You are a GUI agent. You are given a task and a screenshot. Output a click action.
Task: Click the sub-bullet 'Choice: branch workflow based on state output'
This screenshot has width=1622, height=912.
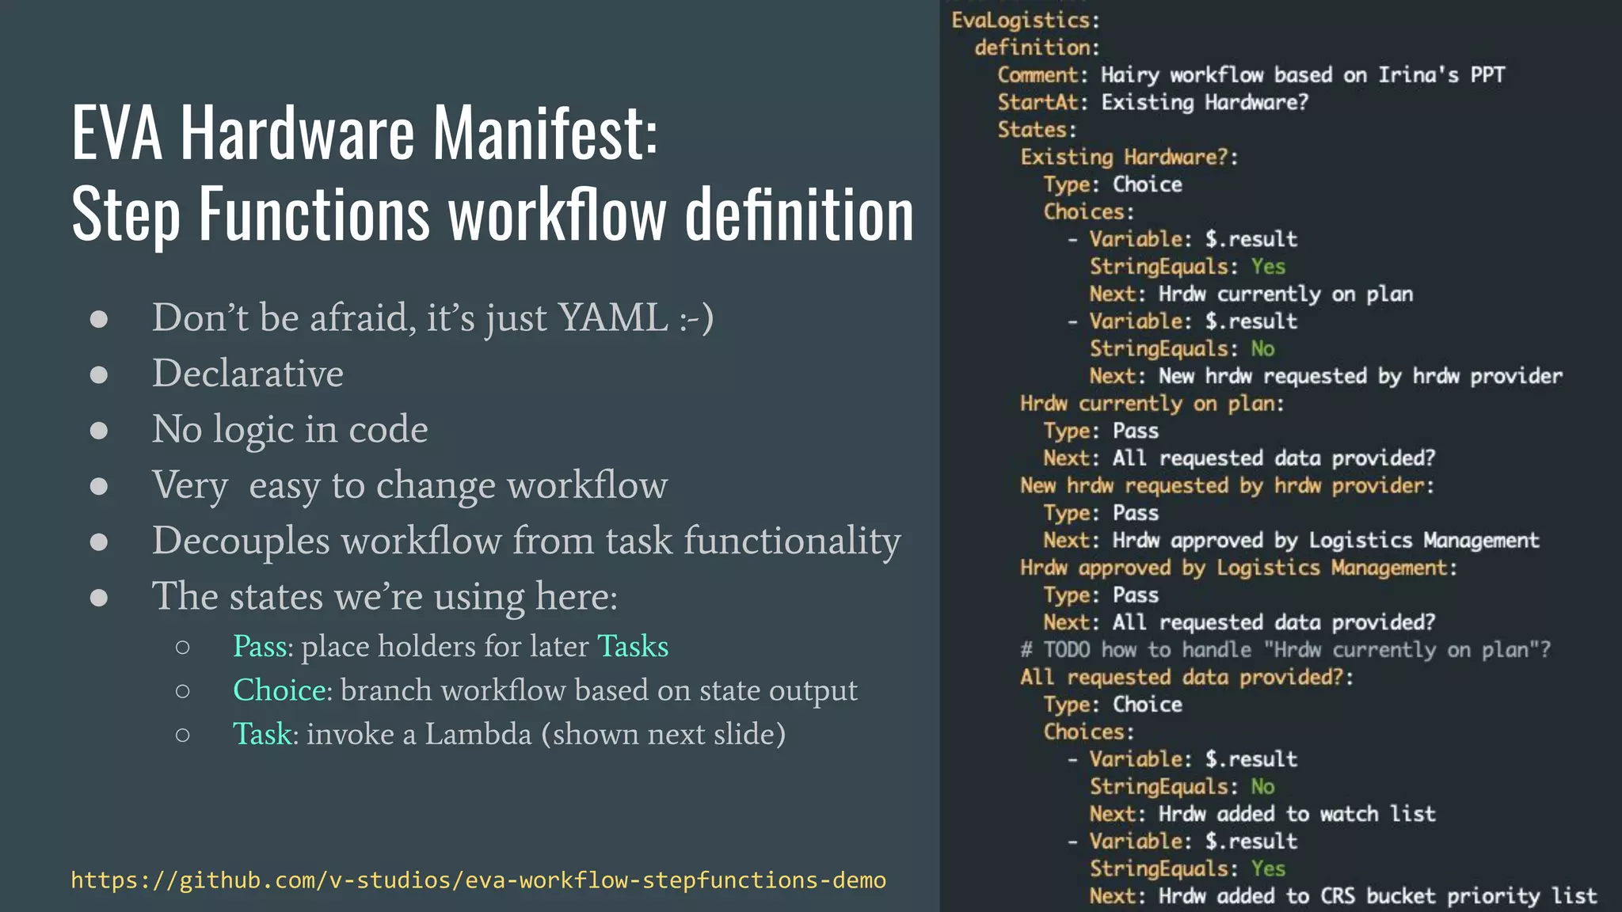pyautogui.click(x=545, y=690)
